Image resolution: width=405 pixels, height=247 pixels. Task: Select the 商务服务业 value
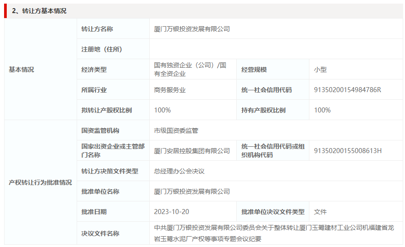point(170,90)
